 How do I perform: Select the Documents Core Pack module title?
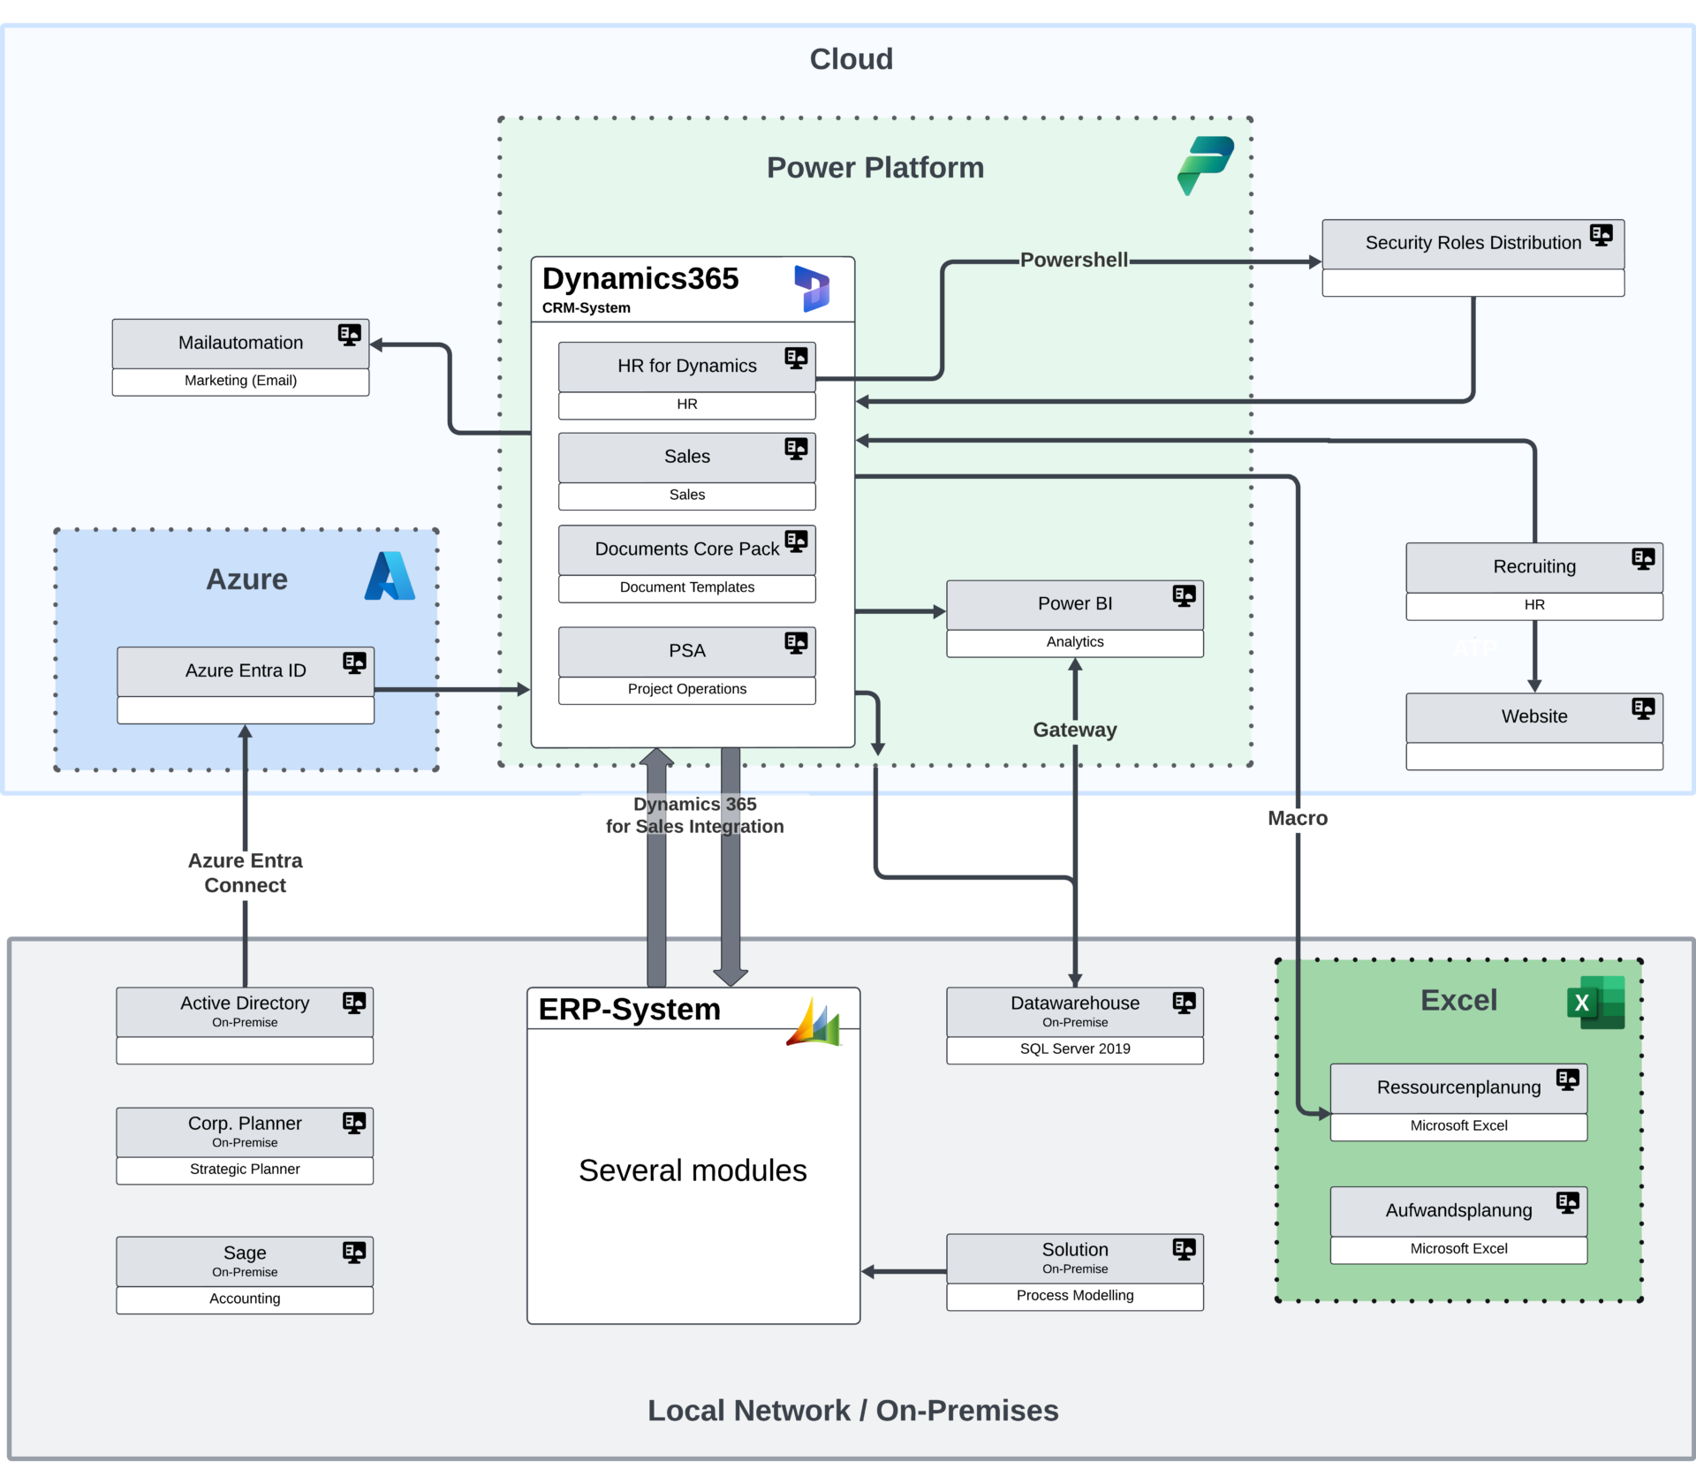[687, 549]
